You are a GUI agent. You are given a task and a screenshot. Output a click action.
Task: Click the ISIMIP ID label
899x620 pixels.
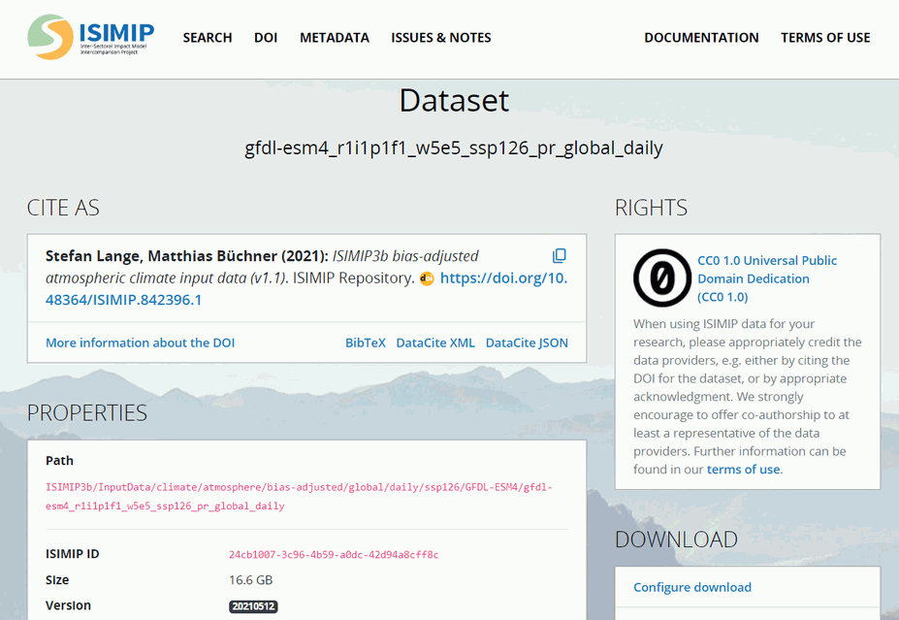coord(72,554)
